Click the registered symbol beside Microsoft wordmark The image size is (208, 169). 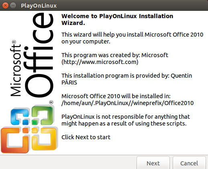[14, 42]
